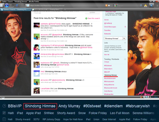Open sidebar trend #australianopen

click(110, 78)
